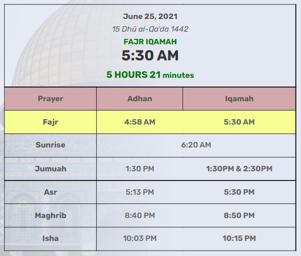Click the green FAJR IQAMAH label

pyautogui.click(x=150, y=42)
